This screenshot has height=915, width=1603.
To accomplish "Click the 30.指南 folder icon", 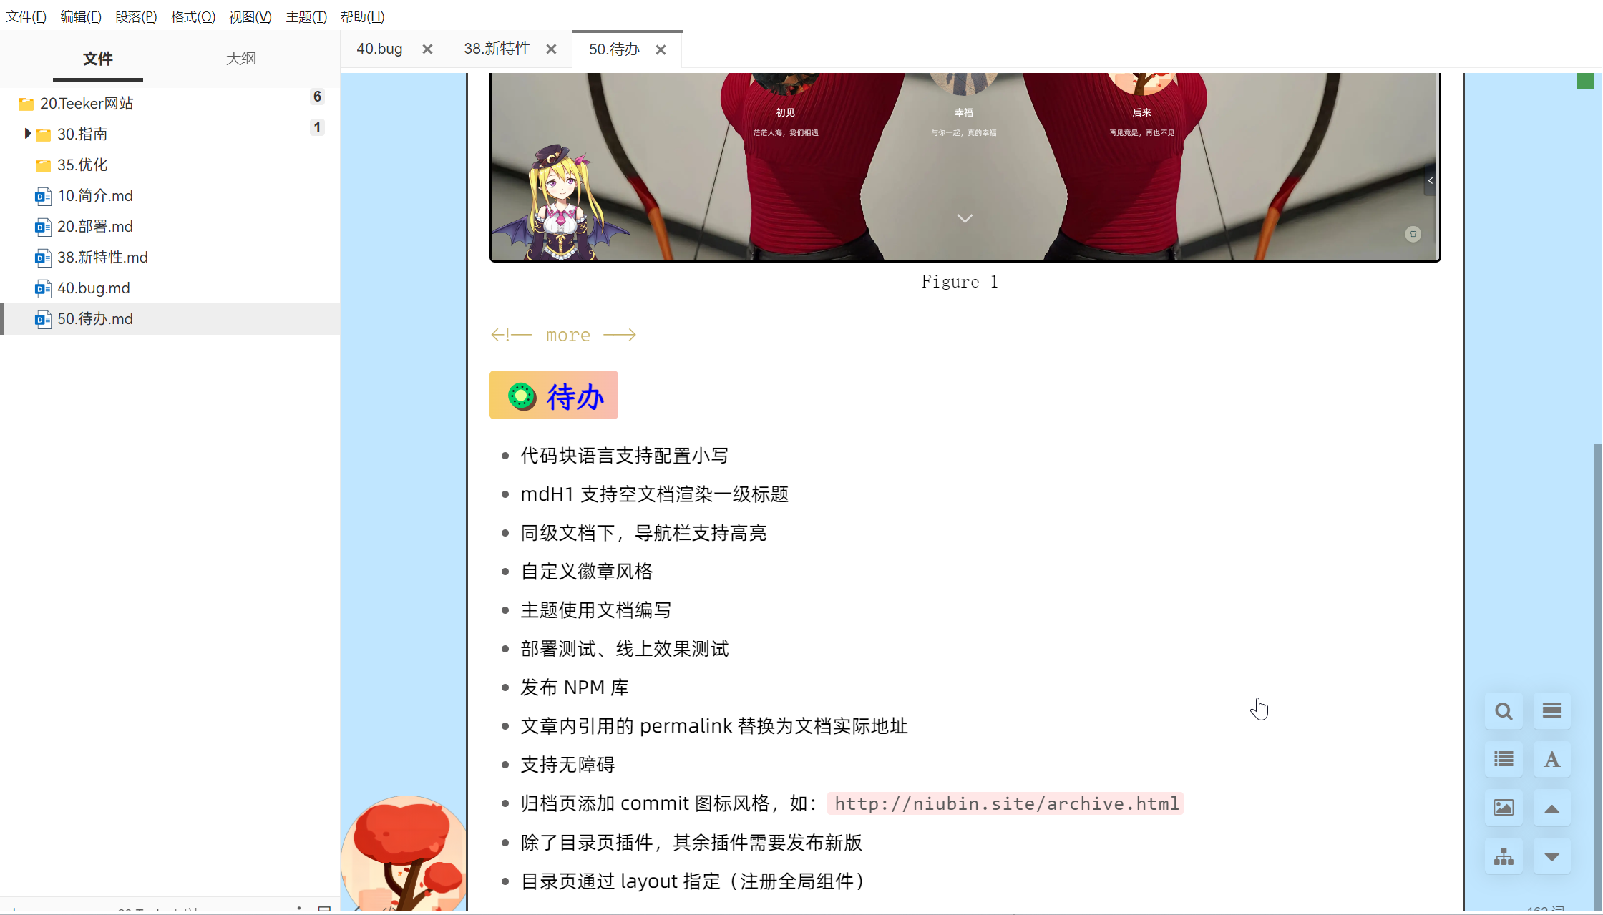I will point(44,134).
